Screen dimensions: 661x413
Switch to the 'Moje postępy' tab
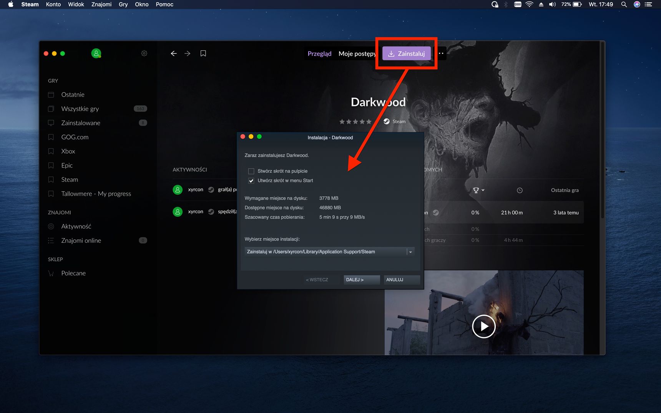tap(357, 54)
